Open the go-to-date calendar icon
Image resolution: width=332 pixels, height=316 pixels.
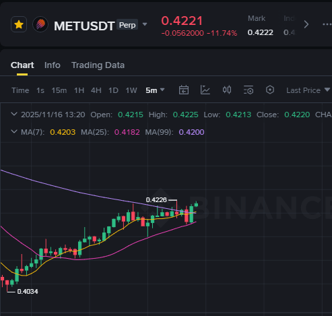pos(184,90)
